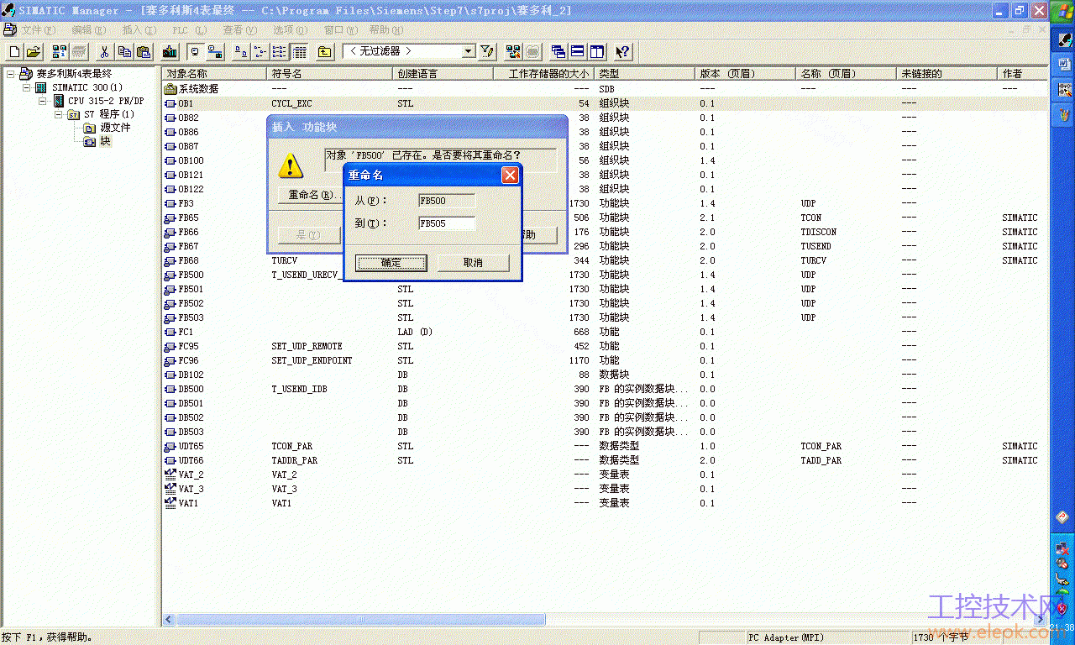
Task: Select the 系统数据 item icon
Action: tap(170, 88)
